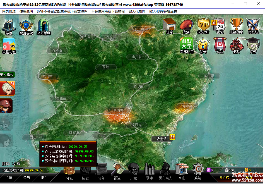Click the 问答 zombie quiz icon
Image resolution: width=265 pixels, height=184 pixels.
pyautogui.click(x=253, y=45)
